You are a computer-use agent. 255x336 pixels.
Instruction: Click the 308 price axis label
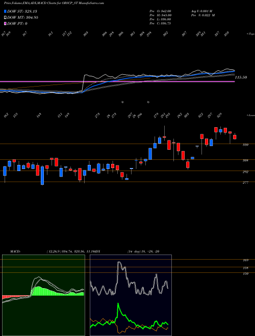[x=245, y=160]
